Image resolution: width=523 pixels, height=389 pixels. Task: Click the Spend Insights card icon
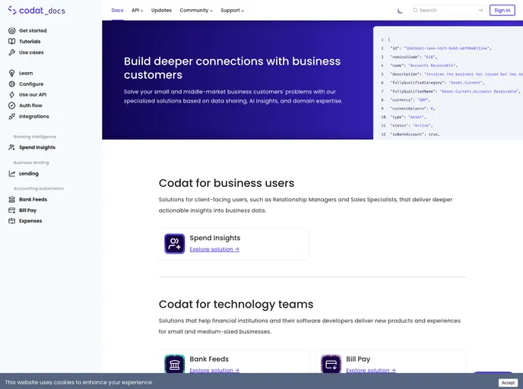(174, 244)
